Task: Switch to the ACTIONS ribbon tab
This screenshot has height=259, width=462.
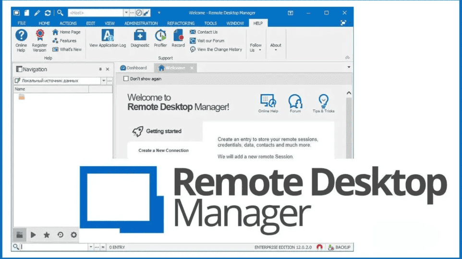Action: point(68,23)
